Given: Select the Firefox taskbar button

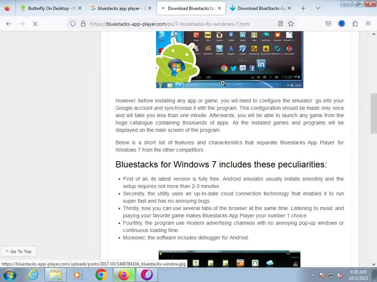Looking at the screenshot, I should [124, 275].
